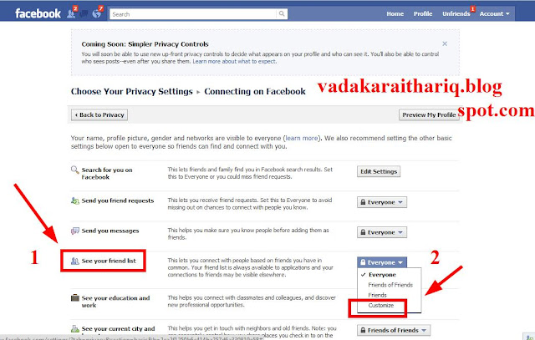The height and width of the screenshot is (340, 535).
Task: Click the education and work briefcase icon
Action: point(74,297)
